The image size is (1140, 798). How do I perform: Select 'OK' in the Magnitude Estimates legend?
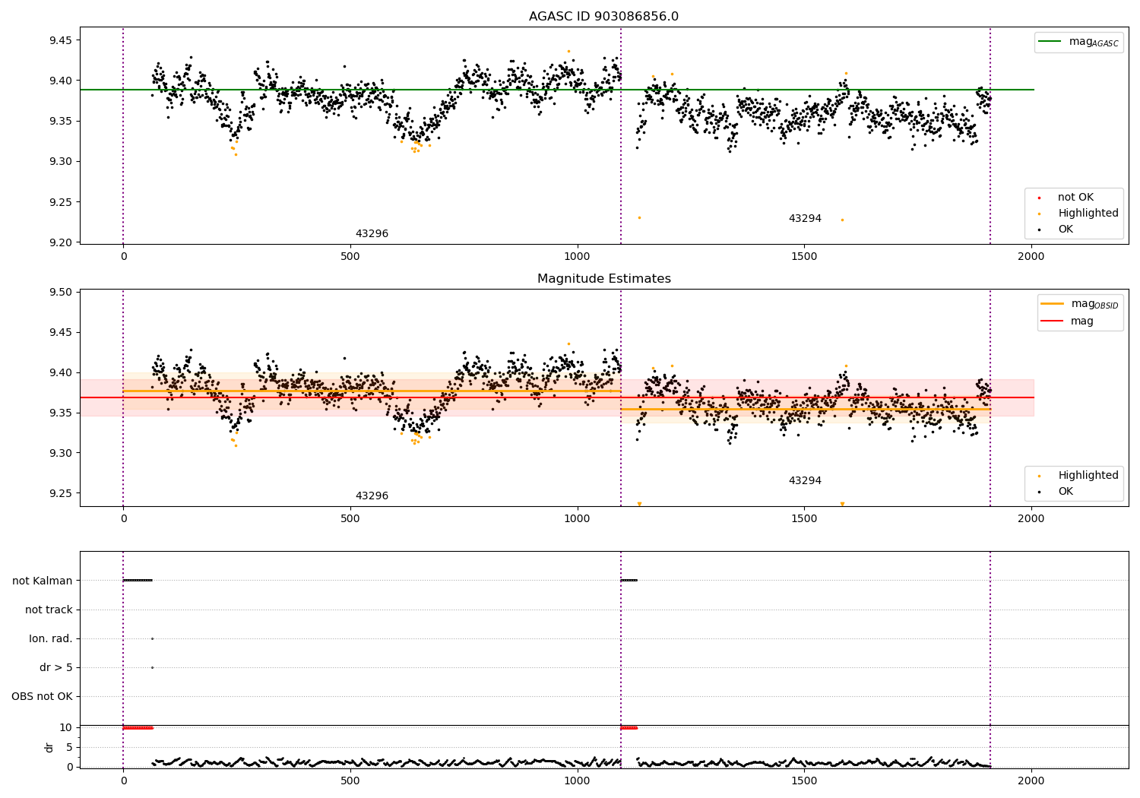pos(1066,492)
